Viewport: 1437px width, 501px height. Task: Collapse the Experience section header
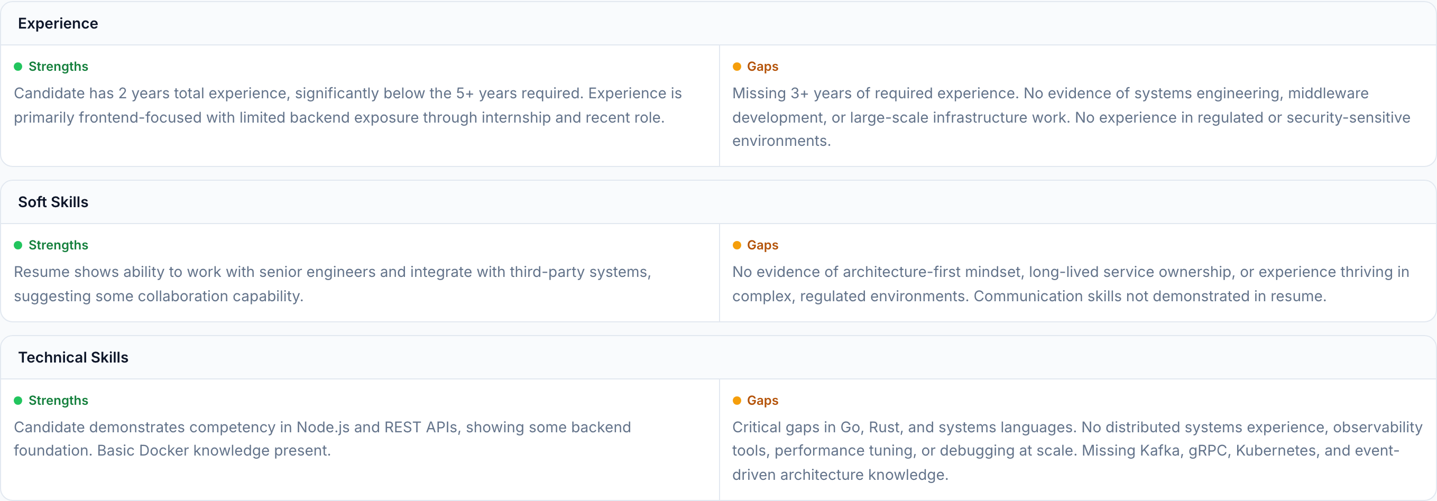[58, 23]
